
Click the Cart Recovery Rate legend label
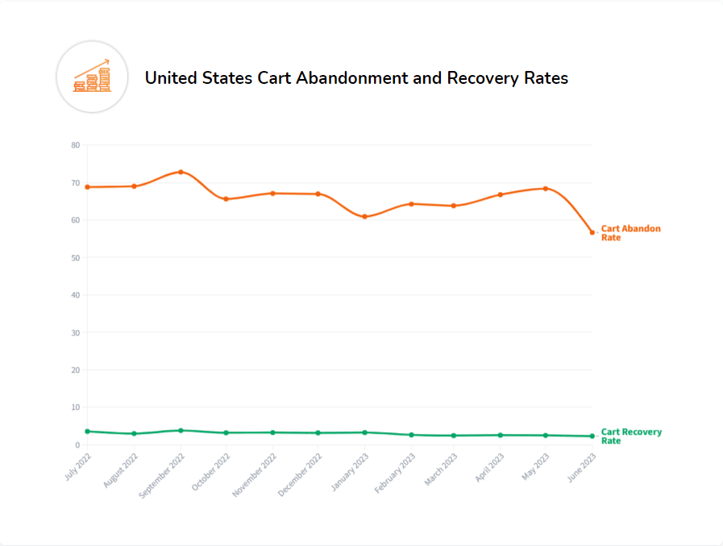[631, 436]
